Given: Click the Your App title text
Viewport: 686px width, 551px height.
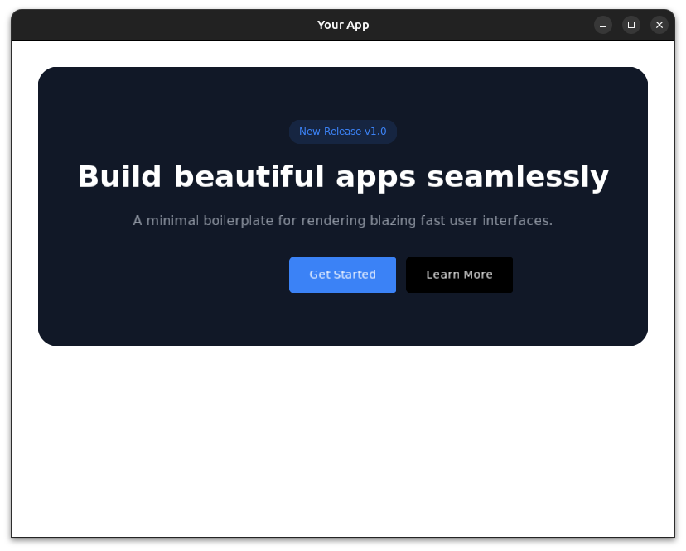Looking at the screenshot, I should click(343, 25).
